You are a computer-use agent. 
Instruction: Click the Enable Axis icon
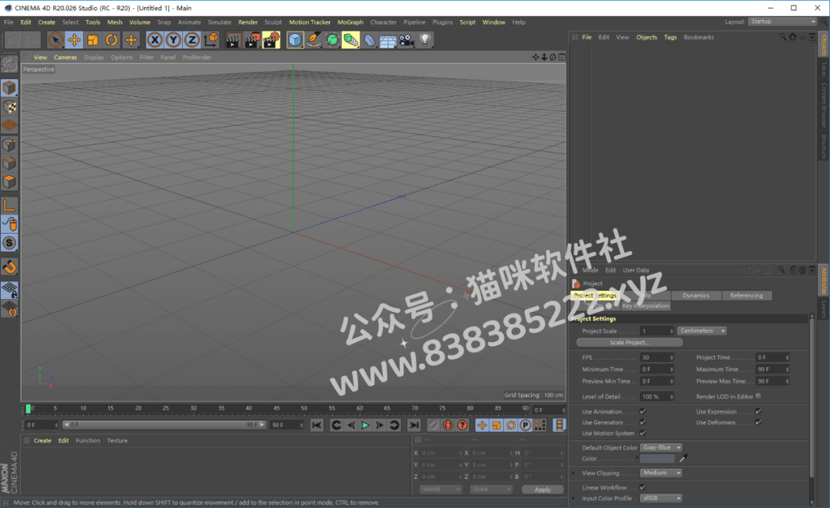[x=9, y=205]
